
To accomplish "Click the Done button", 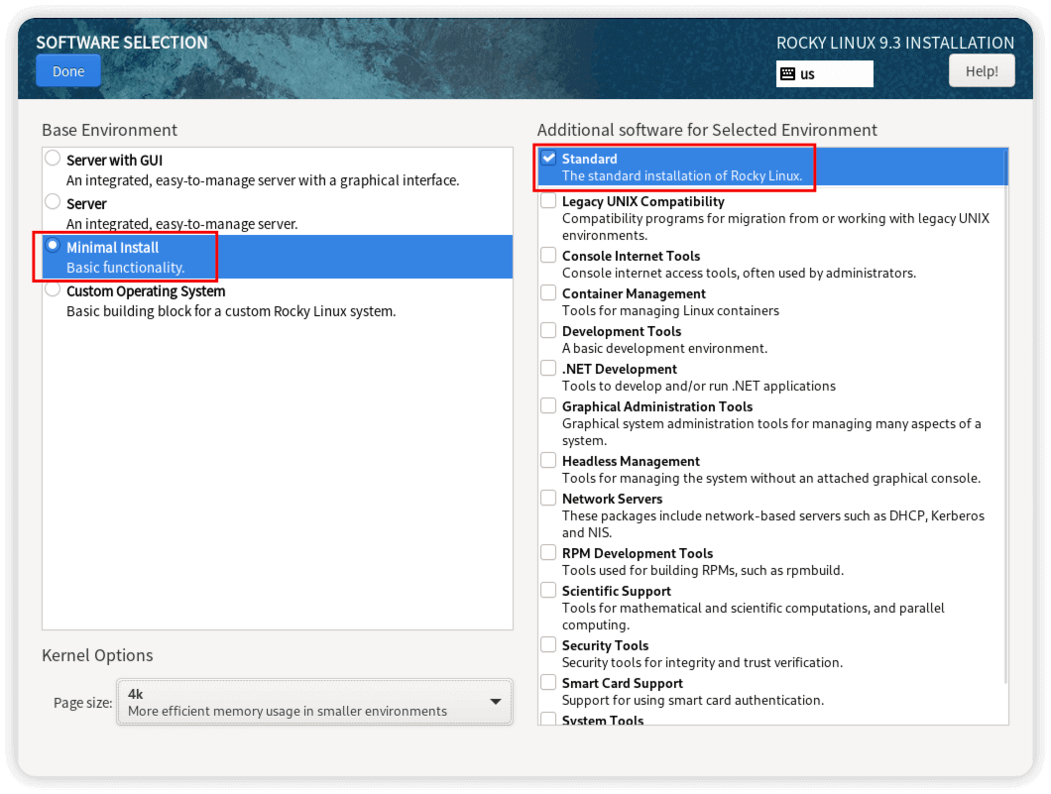I will pyautogui.click(x=67, y=71).
